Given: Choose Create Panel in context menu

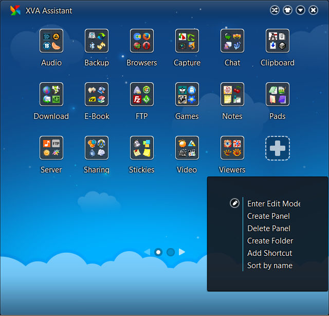Looking at the screenshot, I should point(268,216).
